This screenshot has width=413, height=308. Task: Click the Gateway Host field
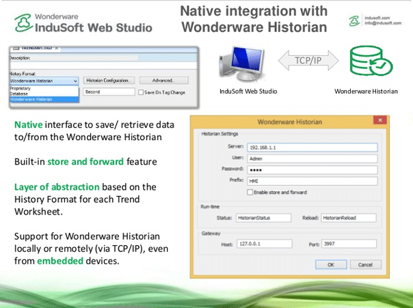point(265,244)
